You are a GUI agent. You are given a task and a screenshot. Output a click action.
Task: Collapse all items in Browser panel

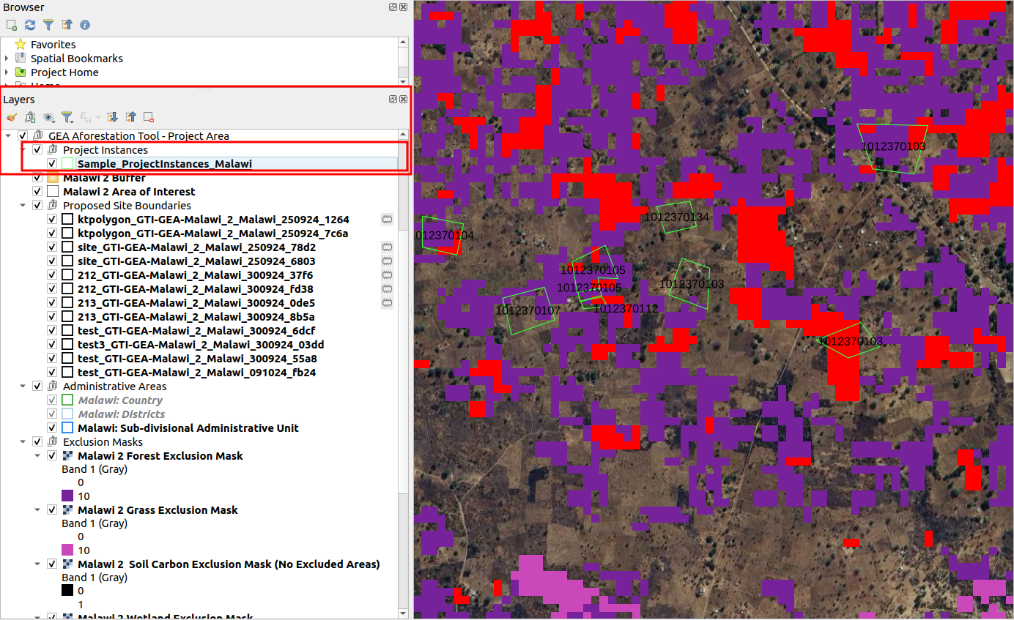67,25
